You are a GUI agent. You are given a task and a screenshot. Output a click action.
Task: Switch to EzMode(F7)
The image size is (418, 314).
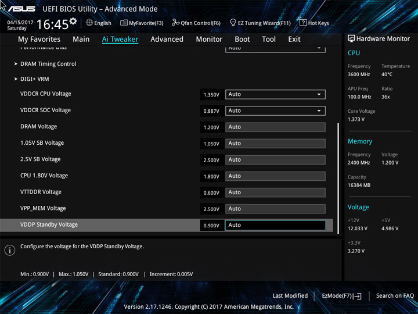[x=338, y=296]
